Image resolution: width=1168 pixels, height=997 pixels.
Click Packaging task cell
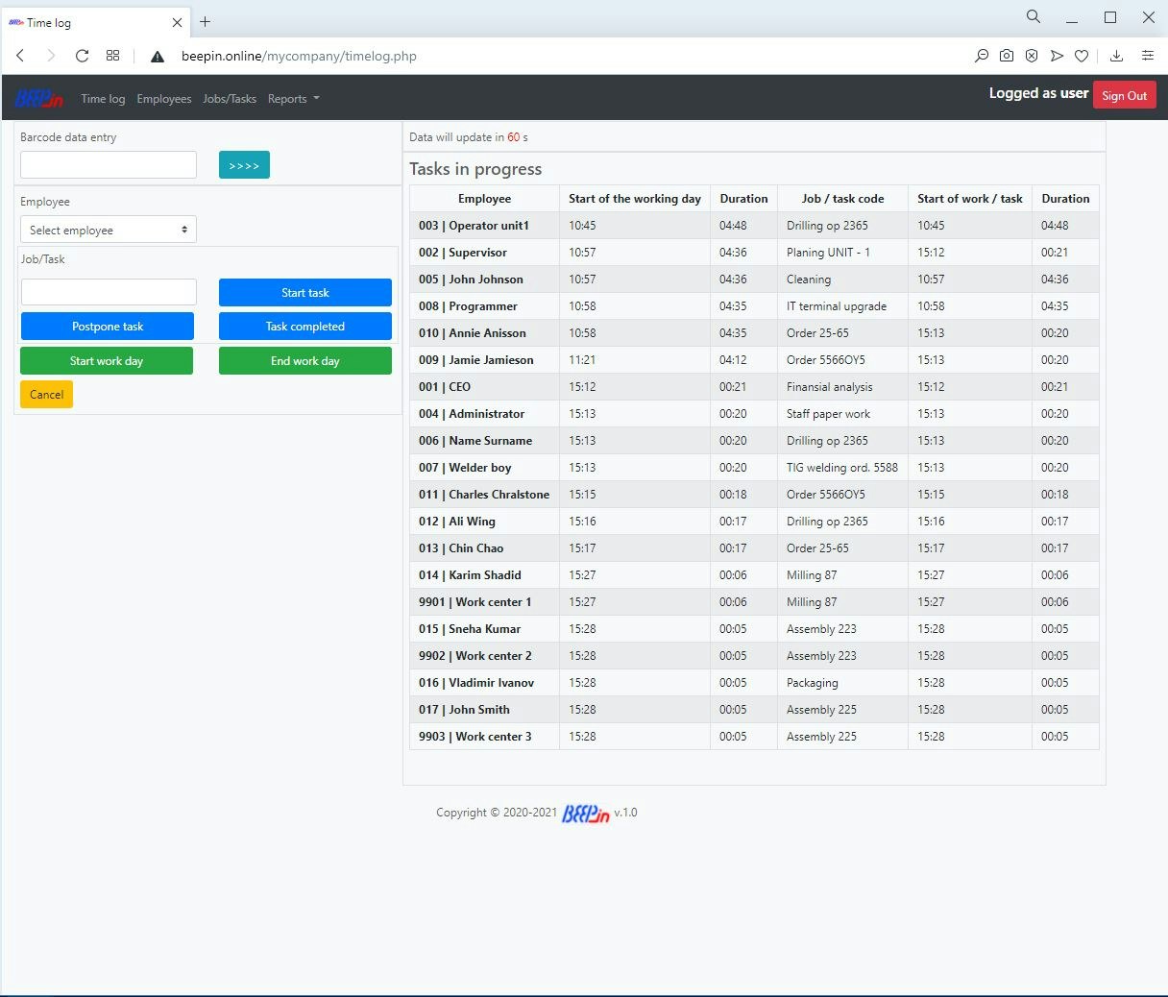tap(842, 683)
